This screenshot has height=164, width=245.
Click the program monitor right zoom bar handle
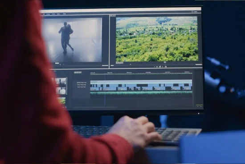click(x=199, y=64)
